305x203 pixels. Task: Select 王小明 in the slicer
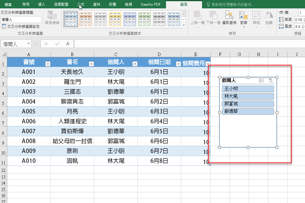[x=248, y=89]
